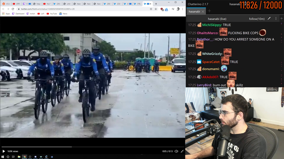Click username donumami in chat
The image size is (284, 159).
tap(211, 69)
